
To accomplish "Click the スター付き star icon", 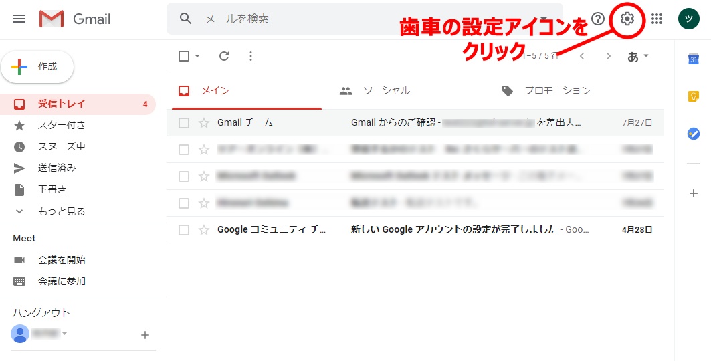I will [19, 126].
